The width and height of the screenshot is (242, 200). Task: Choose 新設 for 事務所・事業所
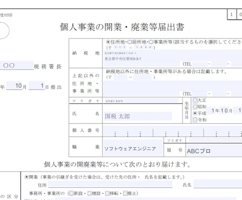point(71,193)
